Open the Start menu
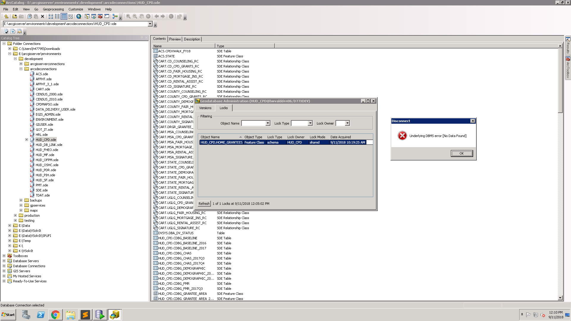The image size is (571, 321). (8, 315)
